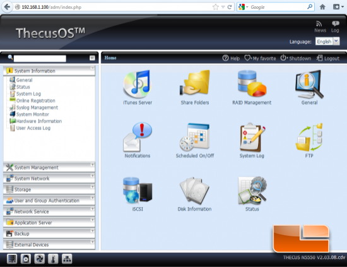
Task: Select General in the sidebar tree
Action: pyautogui.click(x=25, y=80)
